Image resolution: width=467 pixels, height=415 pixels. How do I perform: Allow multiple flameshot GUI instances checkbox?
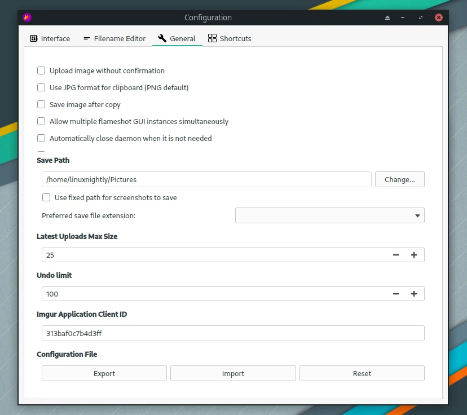tap(41, 121)
